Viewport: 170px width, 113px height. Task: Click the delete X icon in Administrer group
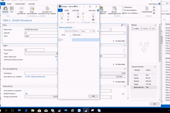68,20
